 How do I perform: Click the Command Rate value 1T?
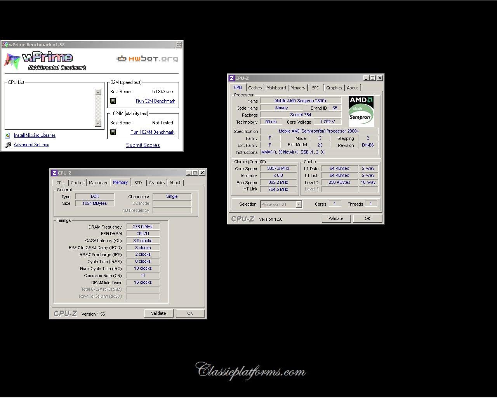[143, 276]
